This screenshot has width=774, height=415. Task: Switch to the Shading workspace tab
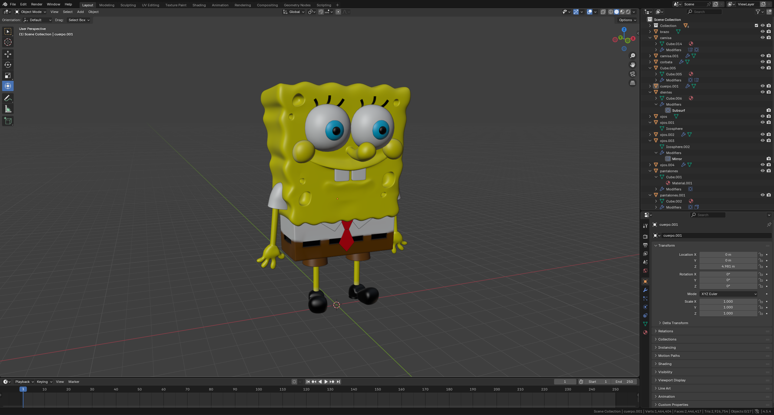tap(199, 5)
